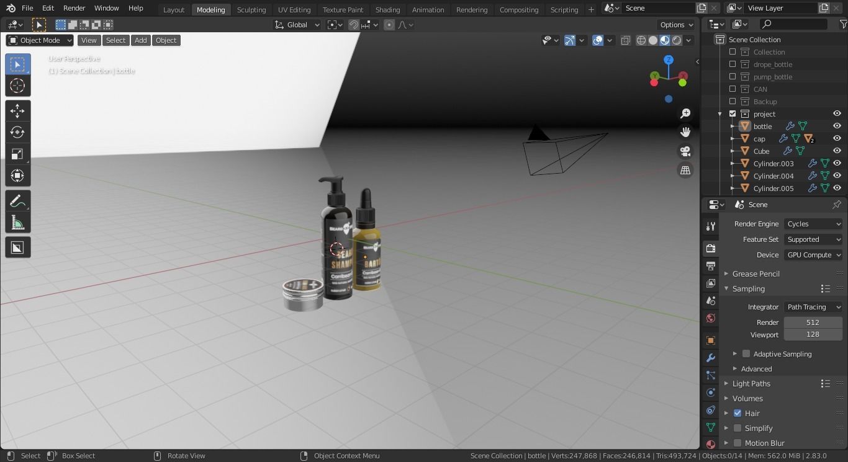Enable the Simplify checkbox
The width and height of the screenshot is (848, 462).
tap(737, 428)
